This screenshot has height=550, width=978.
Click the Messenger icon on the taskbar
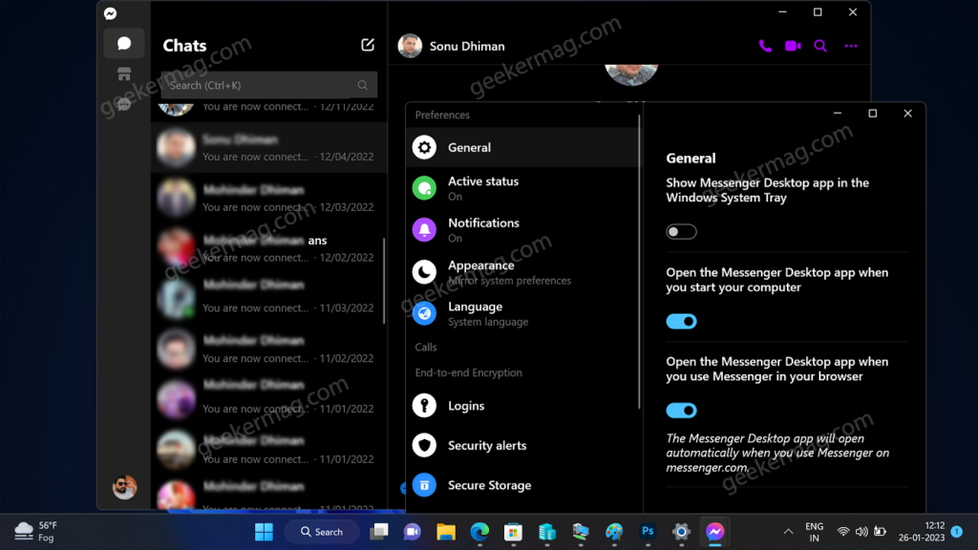coord(714,532)
